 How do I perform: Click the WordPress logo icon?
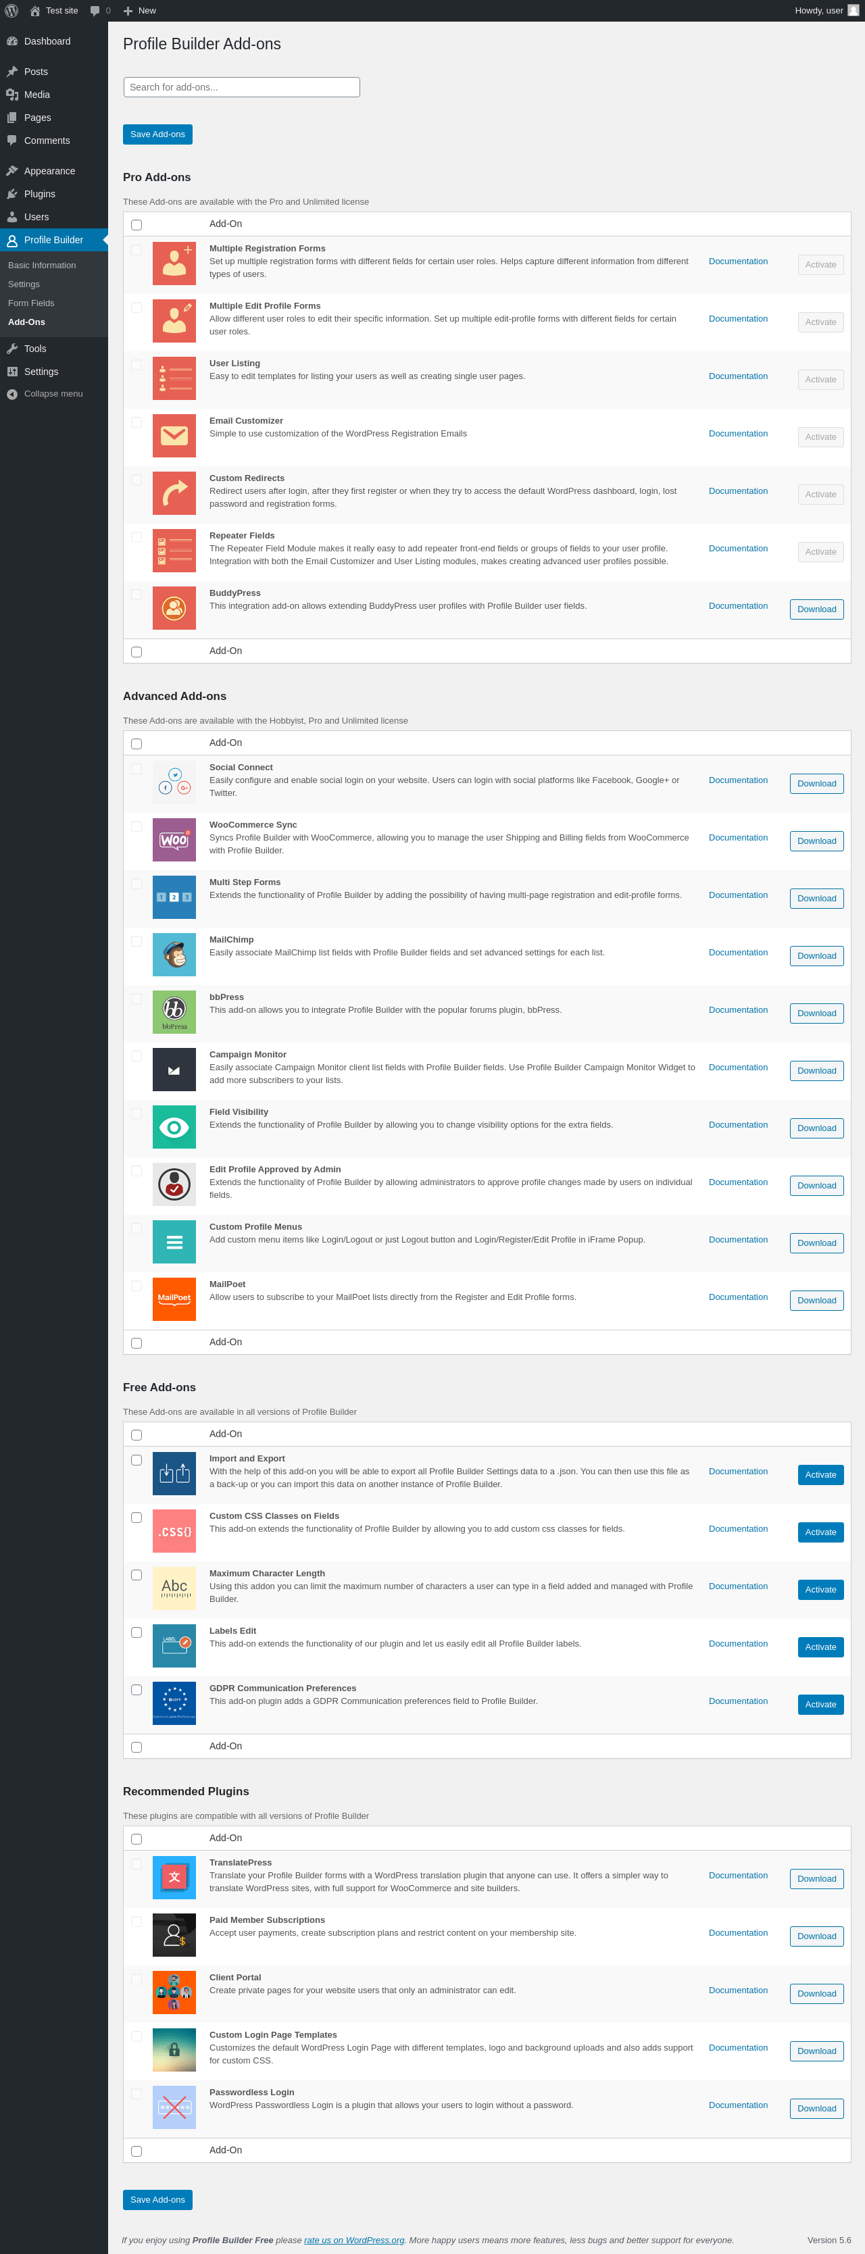(x=11, y=11)
